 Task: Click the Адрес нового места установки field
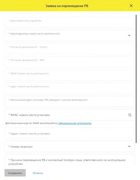click(x=70, y=134)
